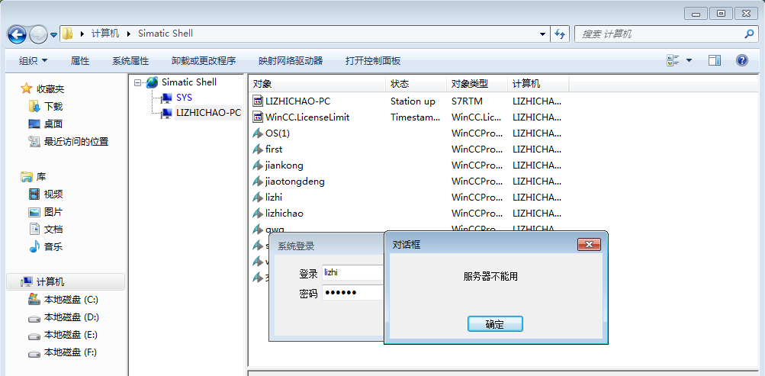Select the lizhichao project entry
765x376 pixels.
click(284, 214)
